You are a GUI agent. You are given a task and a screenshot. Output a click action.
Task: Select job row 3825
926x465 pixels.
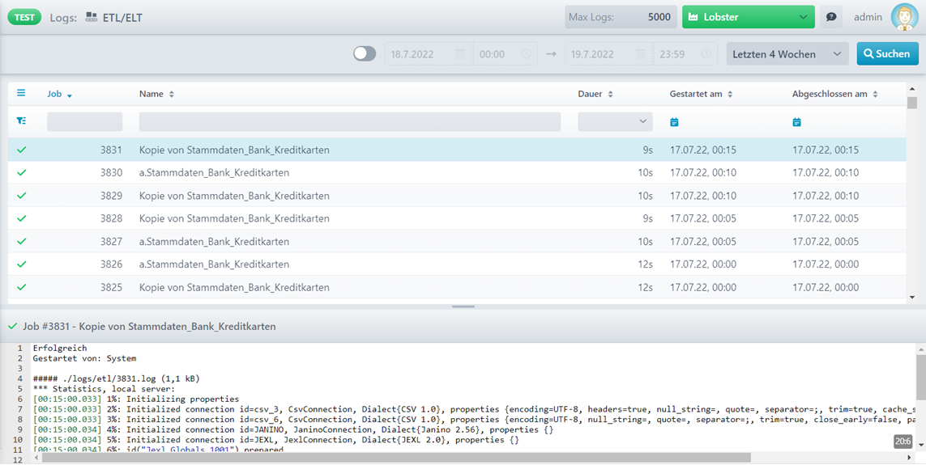pos(457,287)
